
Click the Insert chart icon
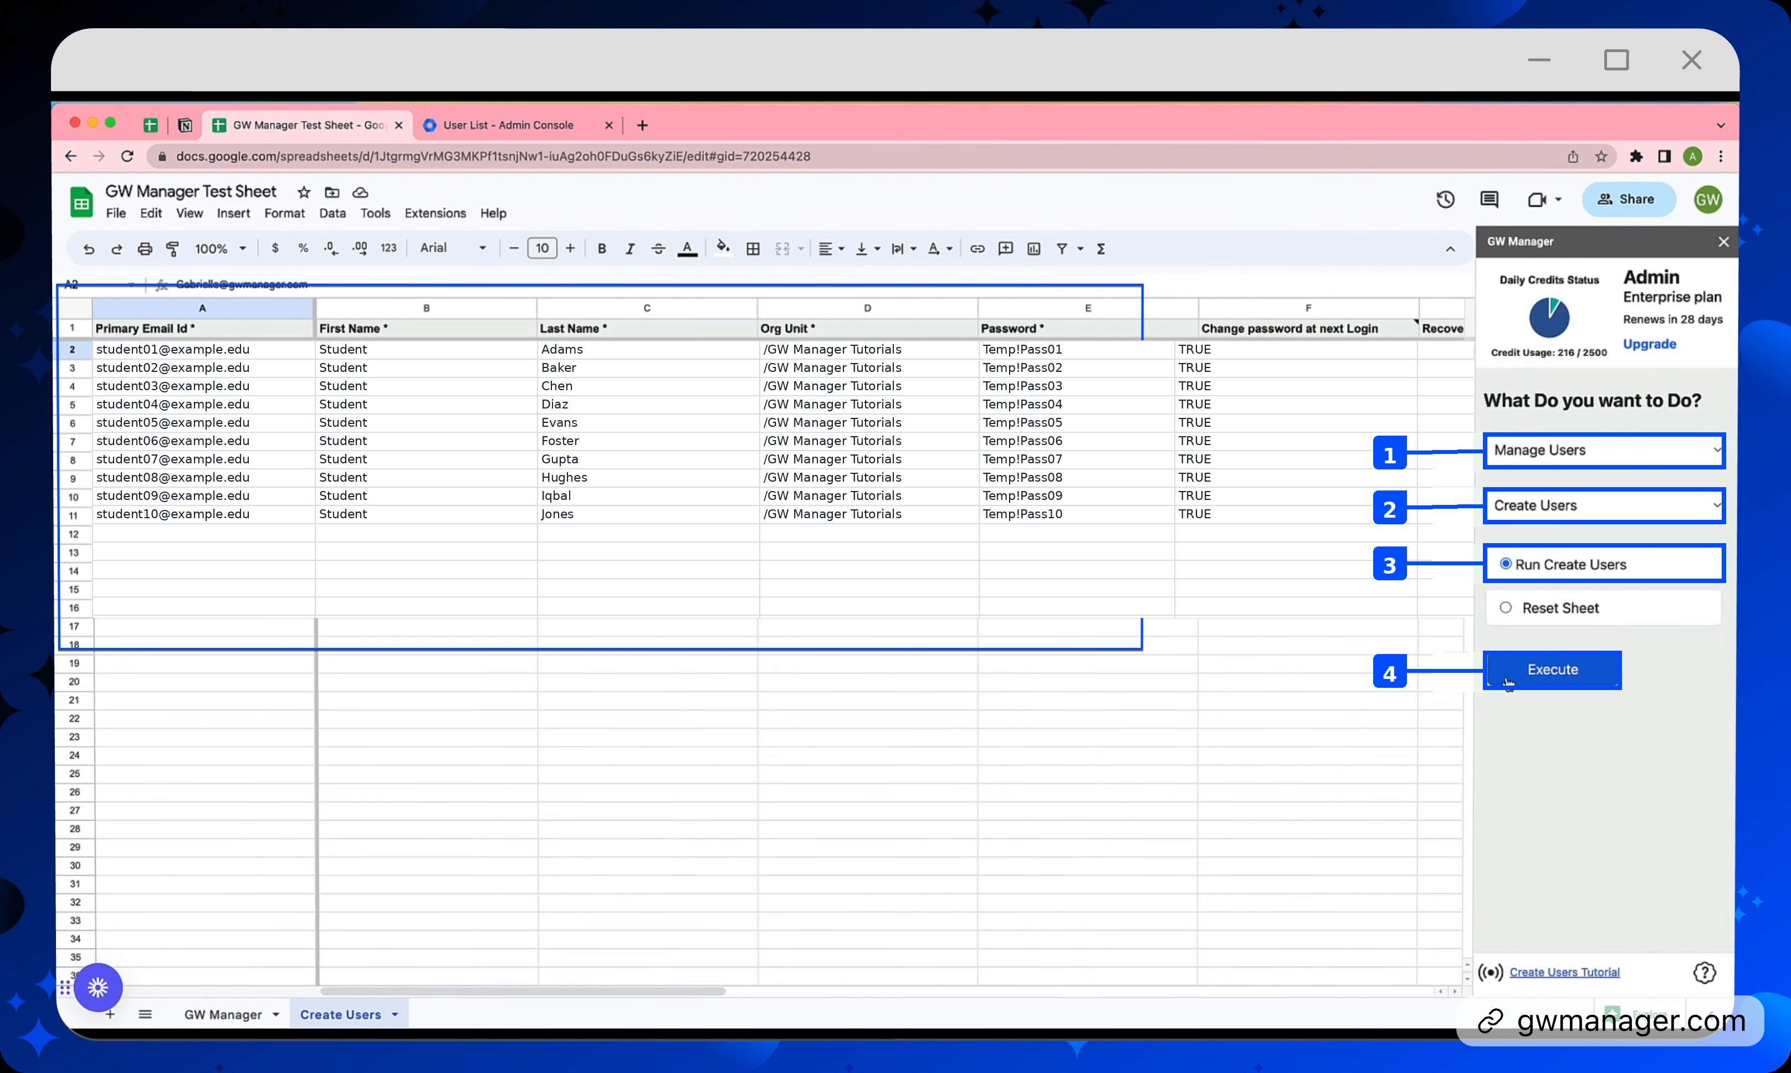(x=1033, y=249)
